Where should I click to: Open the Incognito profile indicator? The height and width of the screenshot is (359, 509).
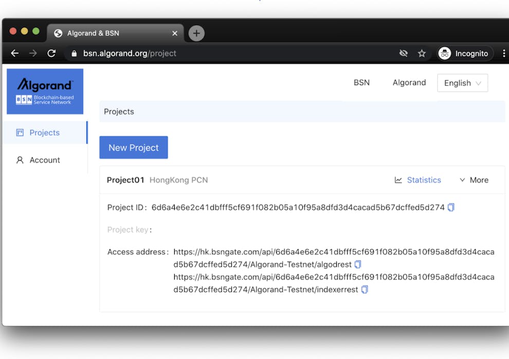(x=464, y=53)
